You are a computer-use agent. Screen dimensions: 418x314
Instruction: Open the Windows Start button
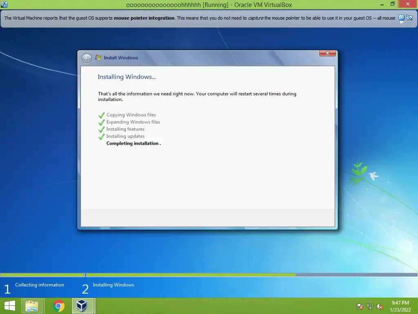10,306
